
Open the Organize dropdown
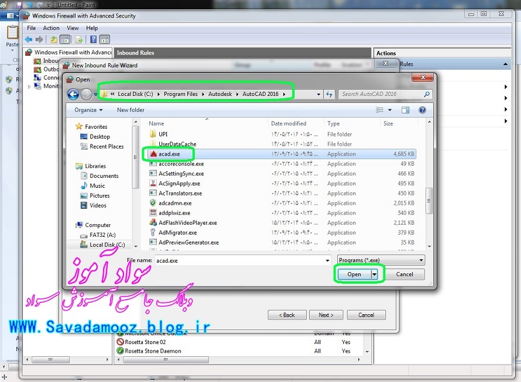tap(88, 110)
